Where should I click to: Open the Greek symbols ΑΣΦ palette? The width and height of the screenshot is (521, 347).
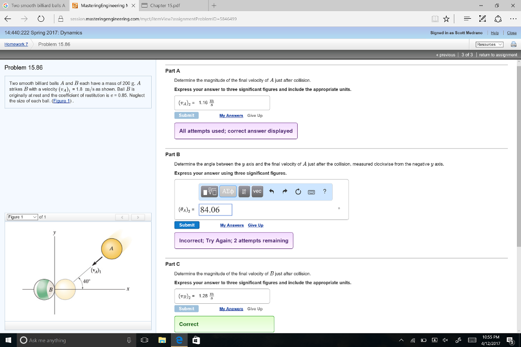point(227,192)
